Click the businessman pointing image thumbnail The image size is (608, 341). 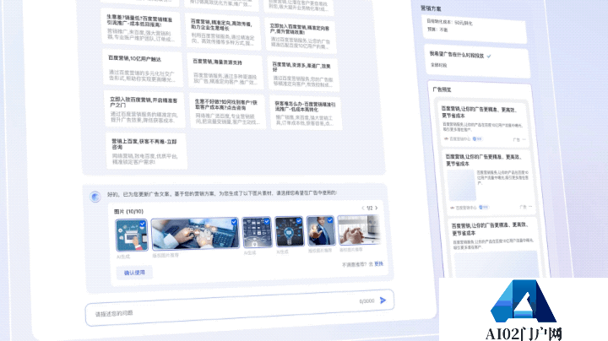click(321, 231)
